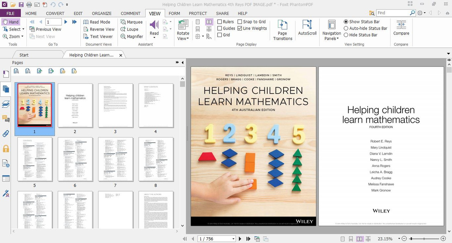Open the Comments panel in sidebar

pyautogui.click(x=6, y=119)
